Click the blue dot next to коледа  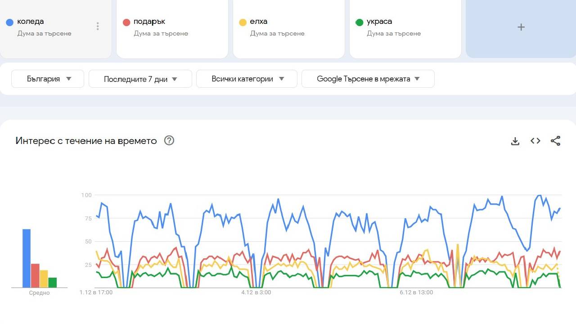coord(9,21)
